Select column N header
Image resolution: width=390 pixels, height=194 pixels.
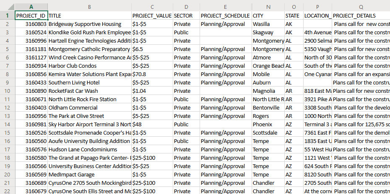point(268,7)
